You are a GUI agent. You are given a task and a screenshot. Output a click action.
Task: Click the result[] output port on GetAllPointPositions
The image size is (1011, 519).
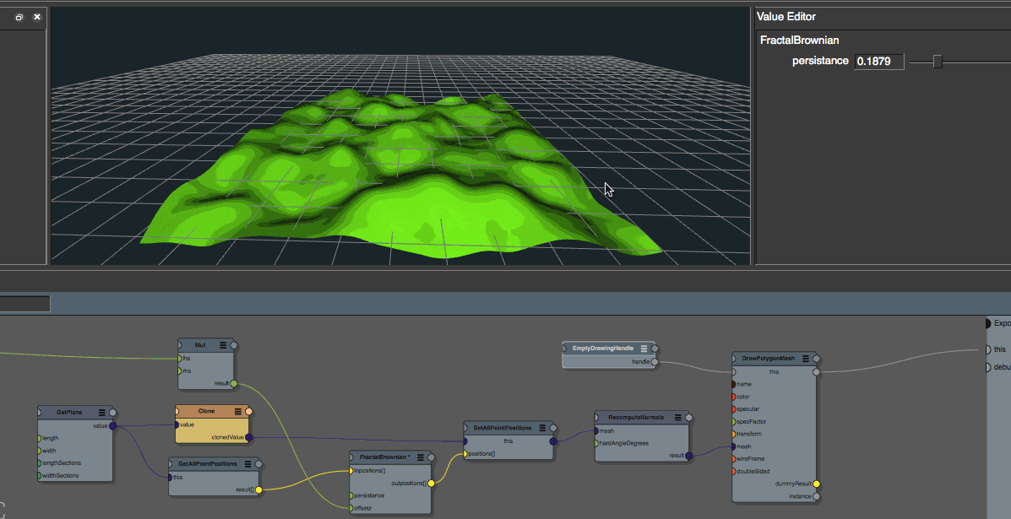[258, 490]
